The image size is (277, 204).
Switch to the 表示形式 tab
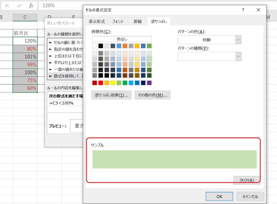click(96, 21)
